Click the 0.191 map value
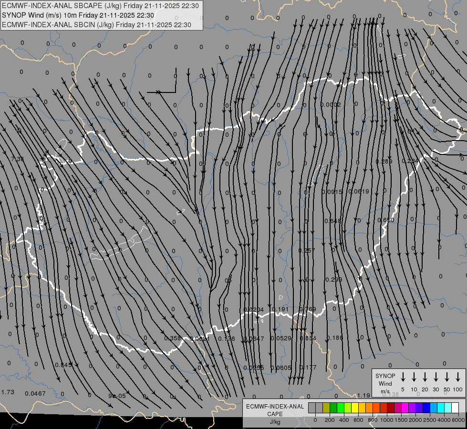Viewport: 467px width, 429px height. 280,309
